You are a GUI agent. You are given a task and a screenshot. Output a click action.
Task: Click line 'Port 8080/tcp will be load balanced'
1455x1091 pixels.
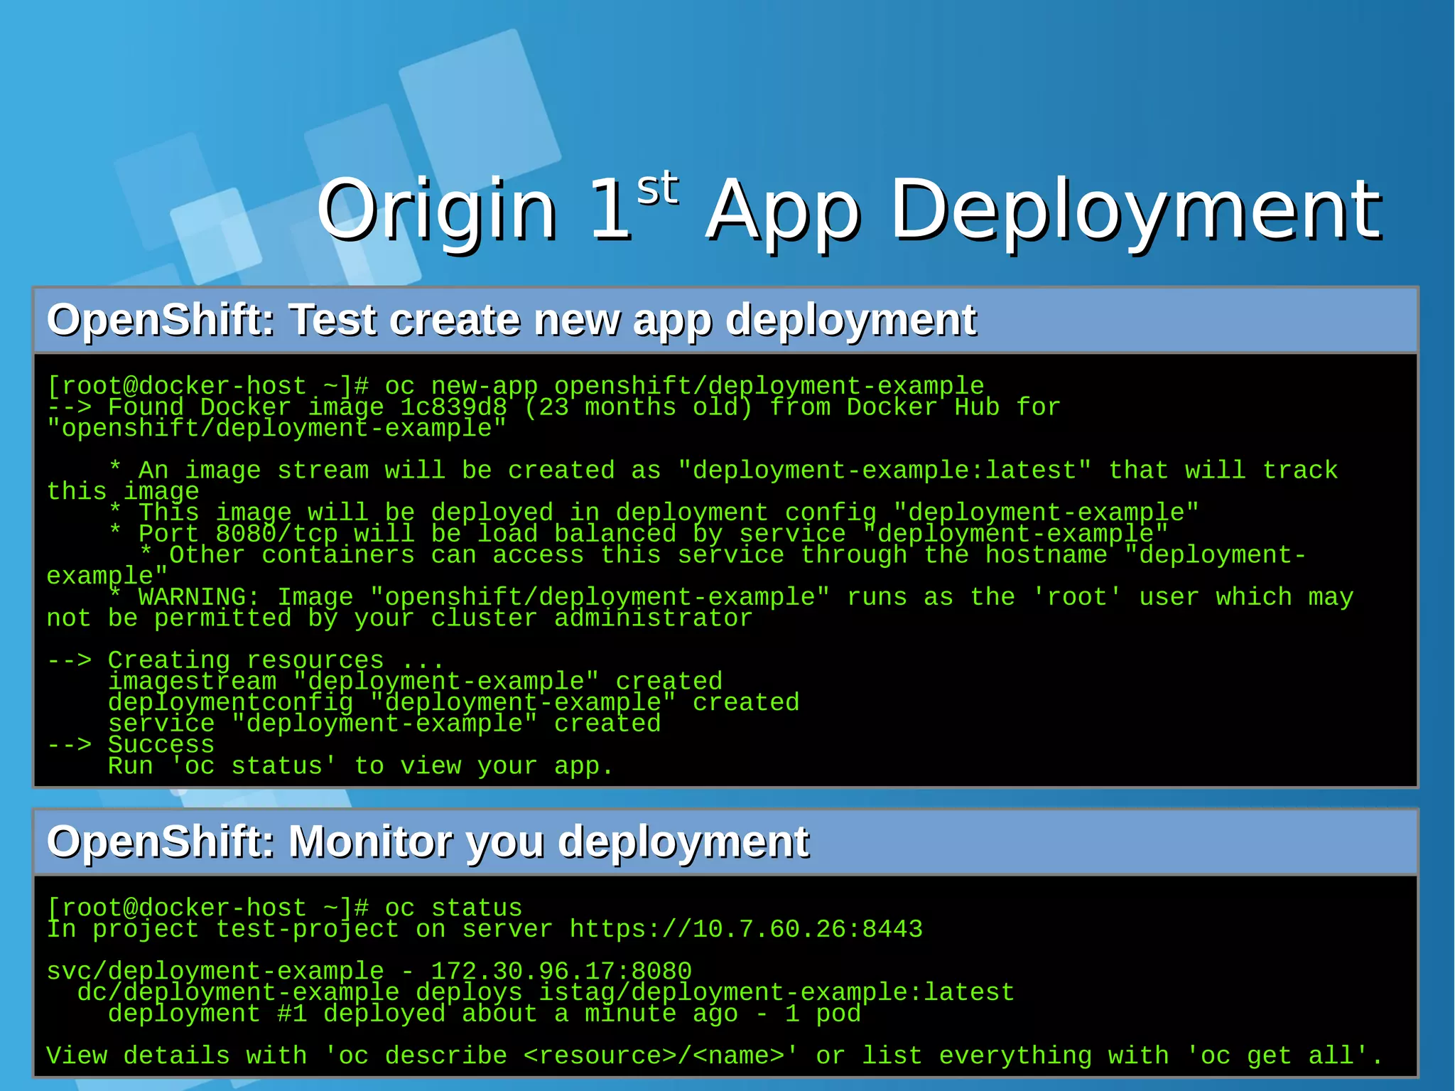pyautogui.click(x=638, y=534)
